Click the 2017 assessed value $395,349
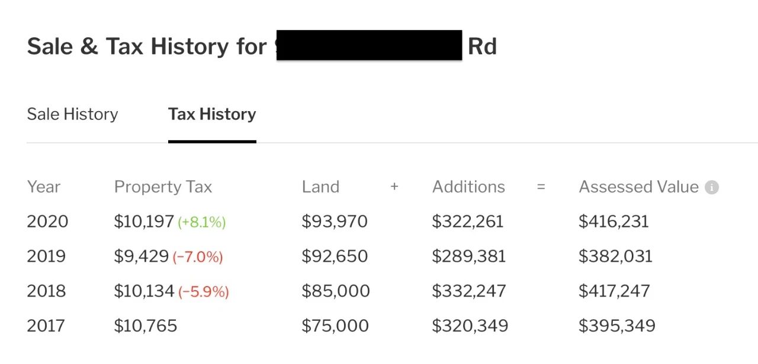This screenshot has height=364, width=758. point(617,326)
